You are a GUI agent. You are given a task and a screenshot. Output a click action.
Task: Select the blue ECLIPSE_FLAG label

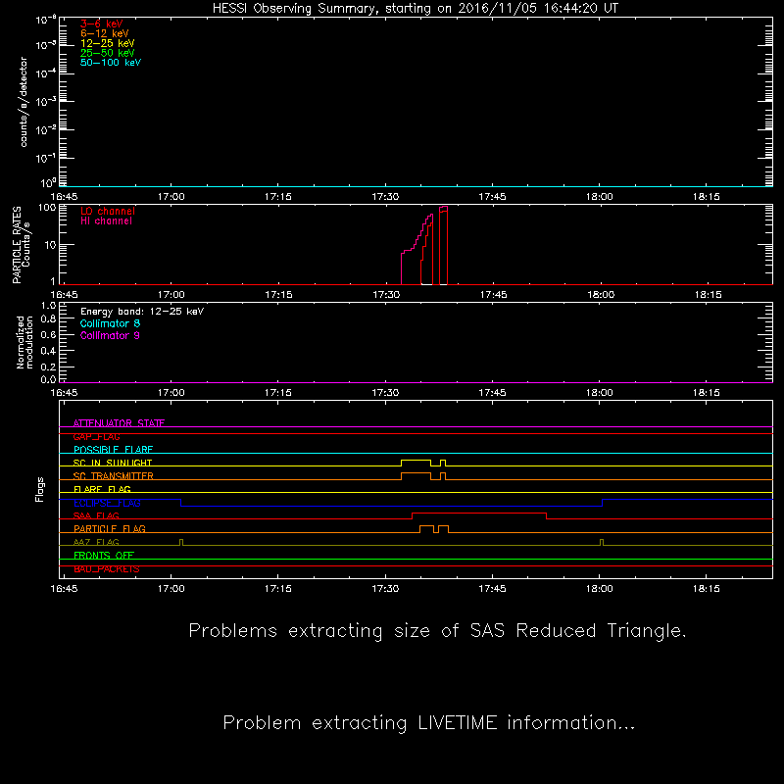(107, 503)
